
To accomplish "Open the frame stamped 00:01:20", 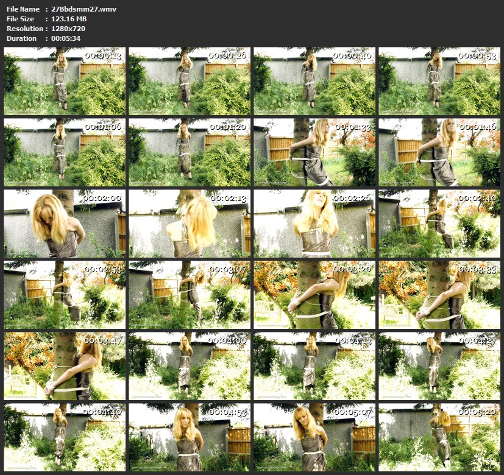I will 190,152.
